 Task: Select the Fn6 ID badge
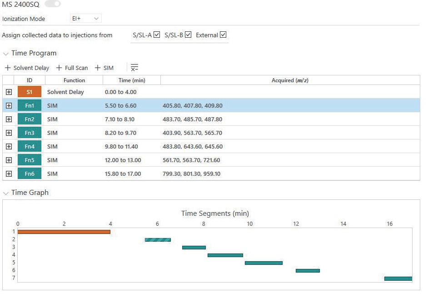click(x=30, y=174)
